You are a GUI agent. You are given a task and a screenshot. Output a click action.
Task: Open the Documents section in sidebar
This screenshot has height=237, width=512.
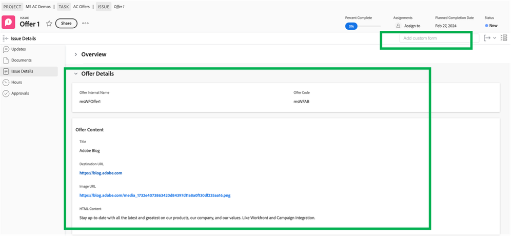(21, 61)
